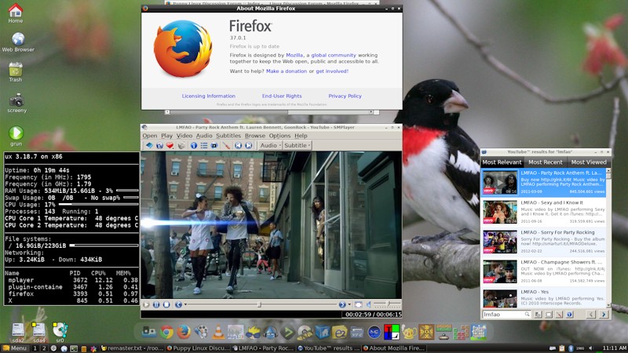Open the Trash desktop icon
The height and width of the screenshot is (353, 628).
pyautogui.click(x=16, y=72)
